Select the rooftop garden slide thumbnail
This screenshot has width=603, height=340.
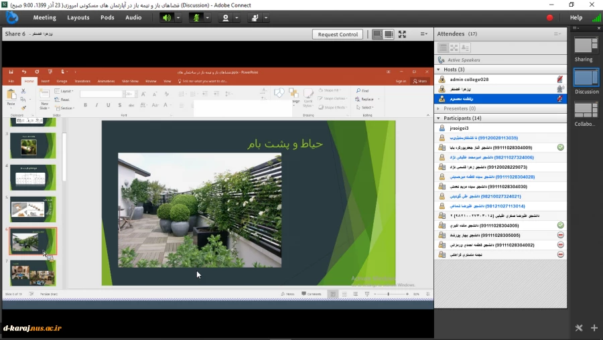point(33,241)
